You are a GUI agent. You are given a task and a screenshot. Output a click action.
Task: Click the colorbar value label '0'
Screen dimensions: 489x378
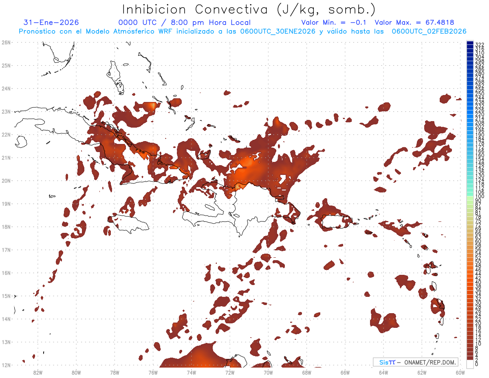477,365
